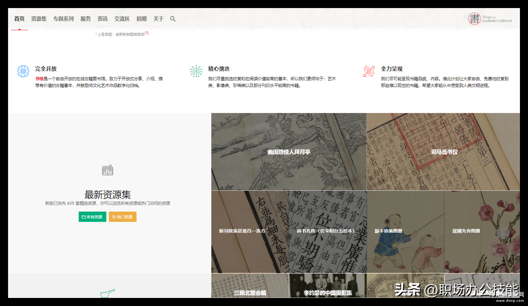This screenshot has height=306, width=528.
Task: Click the green 所有资源 button
Action: (92, 217)
